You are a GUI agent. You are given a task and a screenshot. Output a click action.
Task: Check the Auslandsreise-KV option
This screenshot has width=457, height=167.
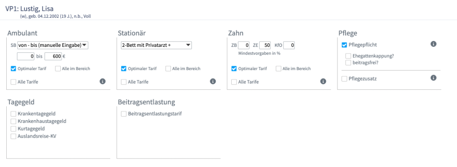coord(13,136)
